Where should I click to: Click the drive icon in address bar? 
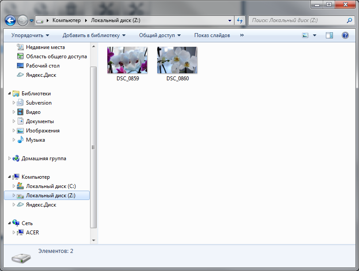click(x=40, y=21)
